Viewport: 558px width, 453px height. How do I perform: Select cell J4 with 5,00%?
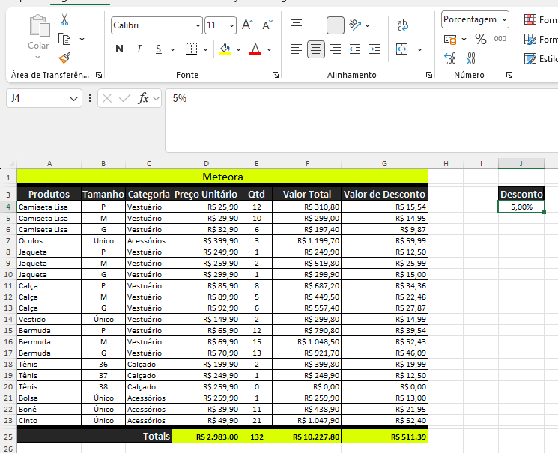tap(521, 207)
